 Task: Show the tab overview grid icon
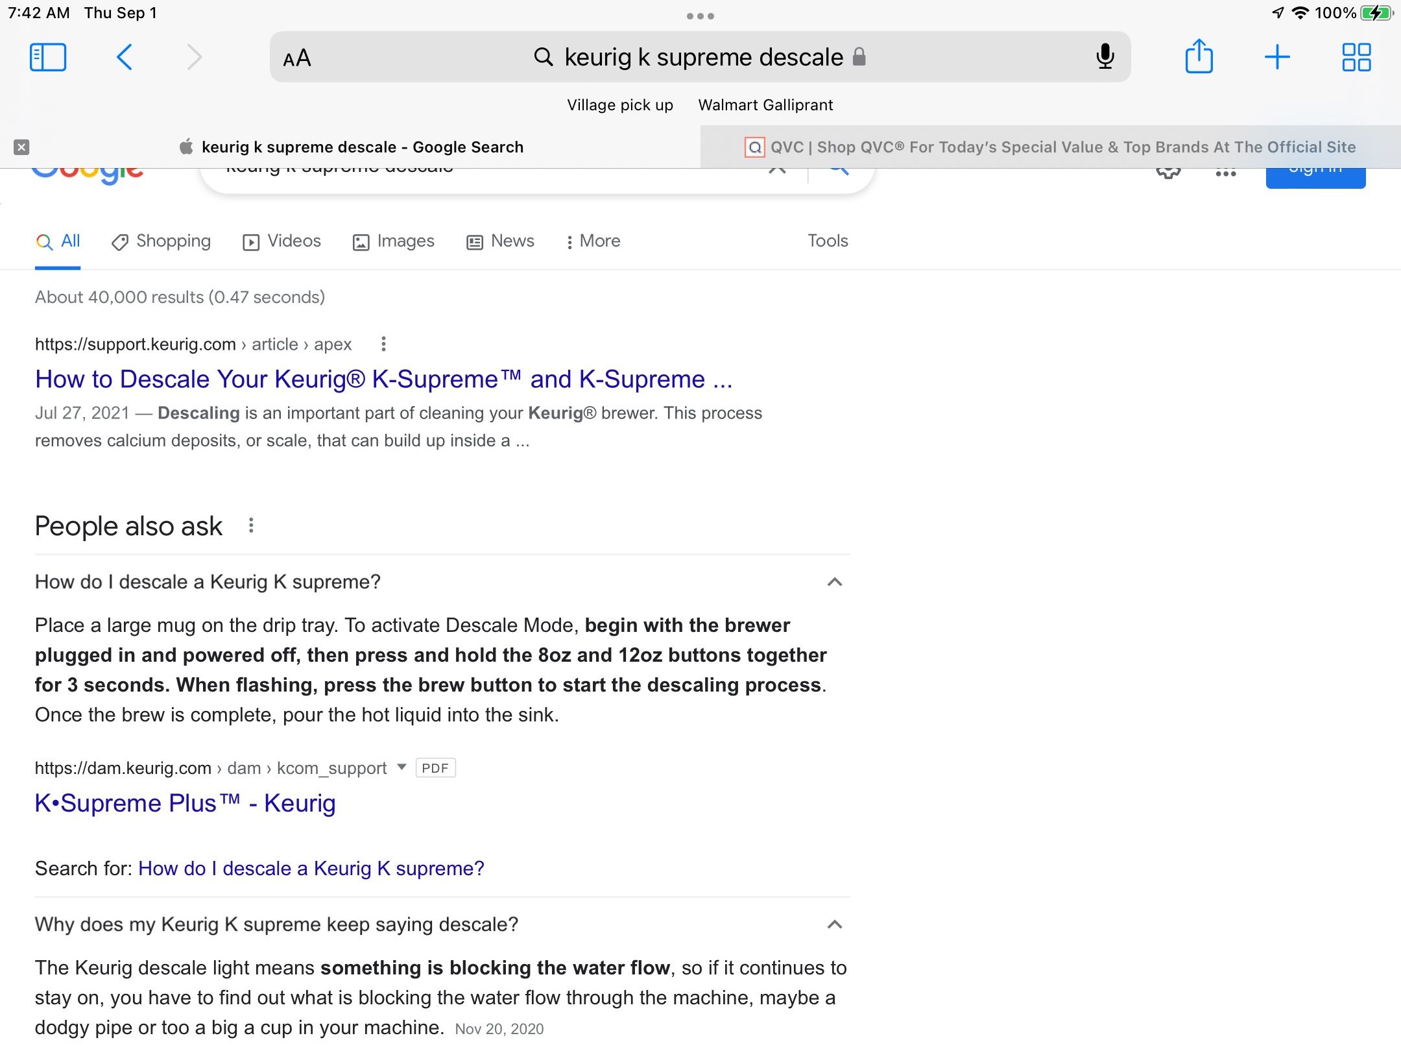point(1356,57)
